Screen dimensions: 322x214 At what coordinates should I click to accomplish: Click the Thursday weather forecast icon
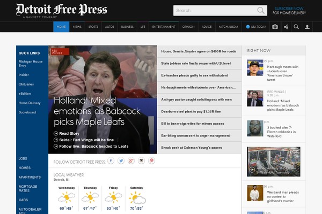[x=90, y=197]
